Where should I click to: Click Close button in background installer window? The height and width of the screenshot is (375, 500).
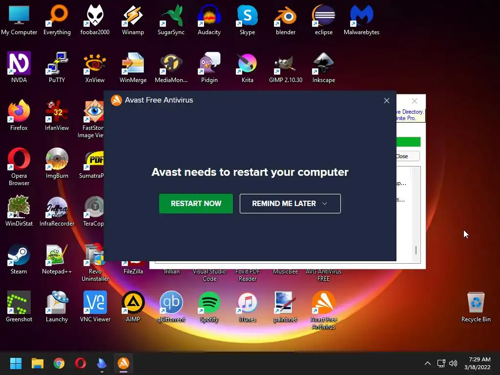pyautogui.click(x=408, y=156)
